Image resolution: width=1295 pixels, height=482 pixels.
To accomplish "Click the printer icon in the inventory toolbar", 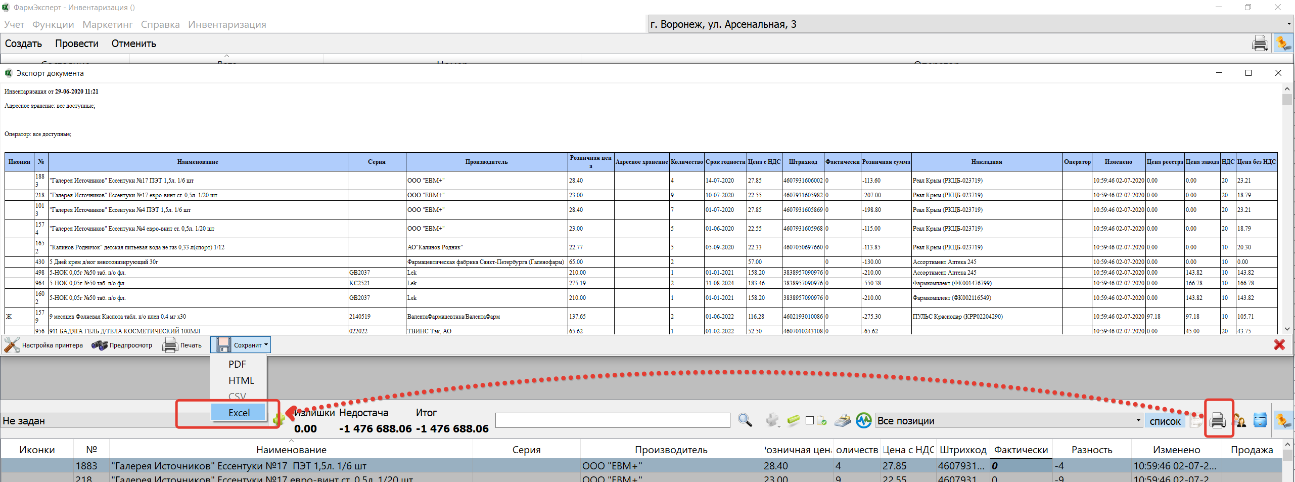I will pos(1218,420).
